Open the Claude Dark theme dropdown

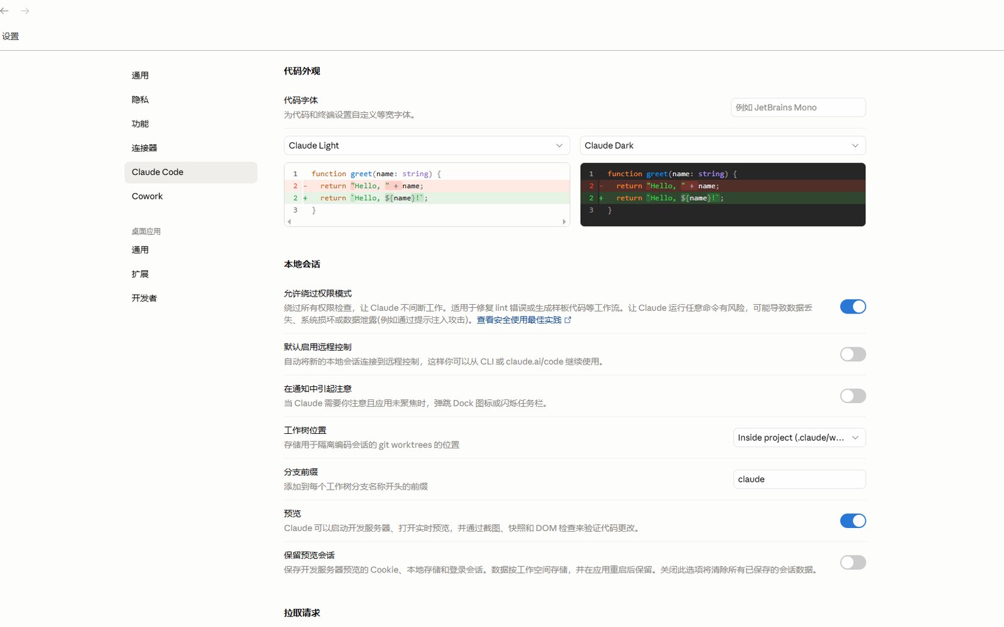(x=723, y=145)
